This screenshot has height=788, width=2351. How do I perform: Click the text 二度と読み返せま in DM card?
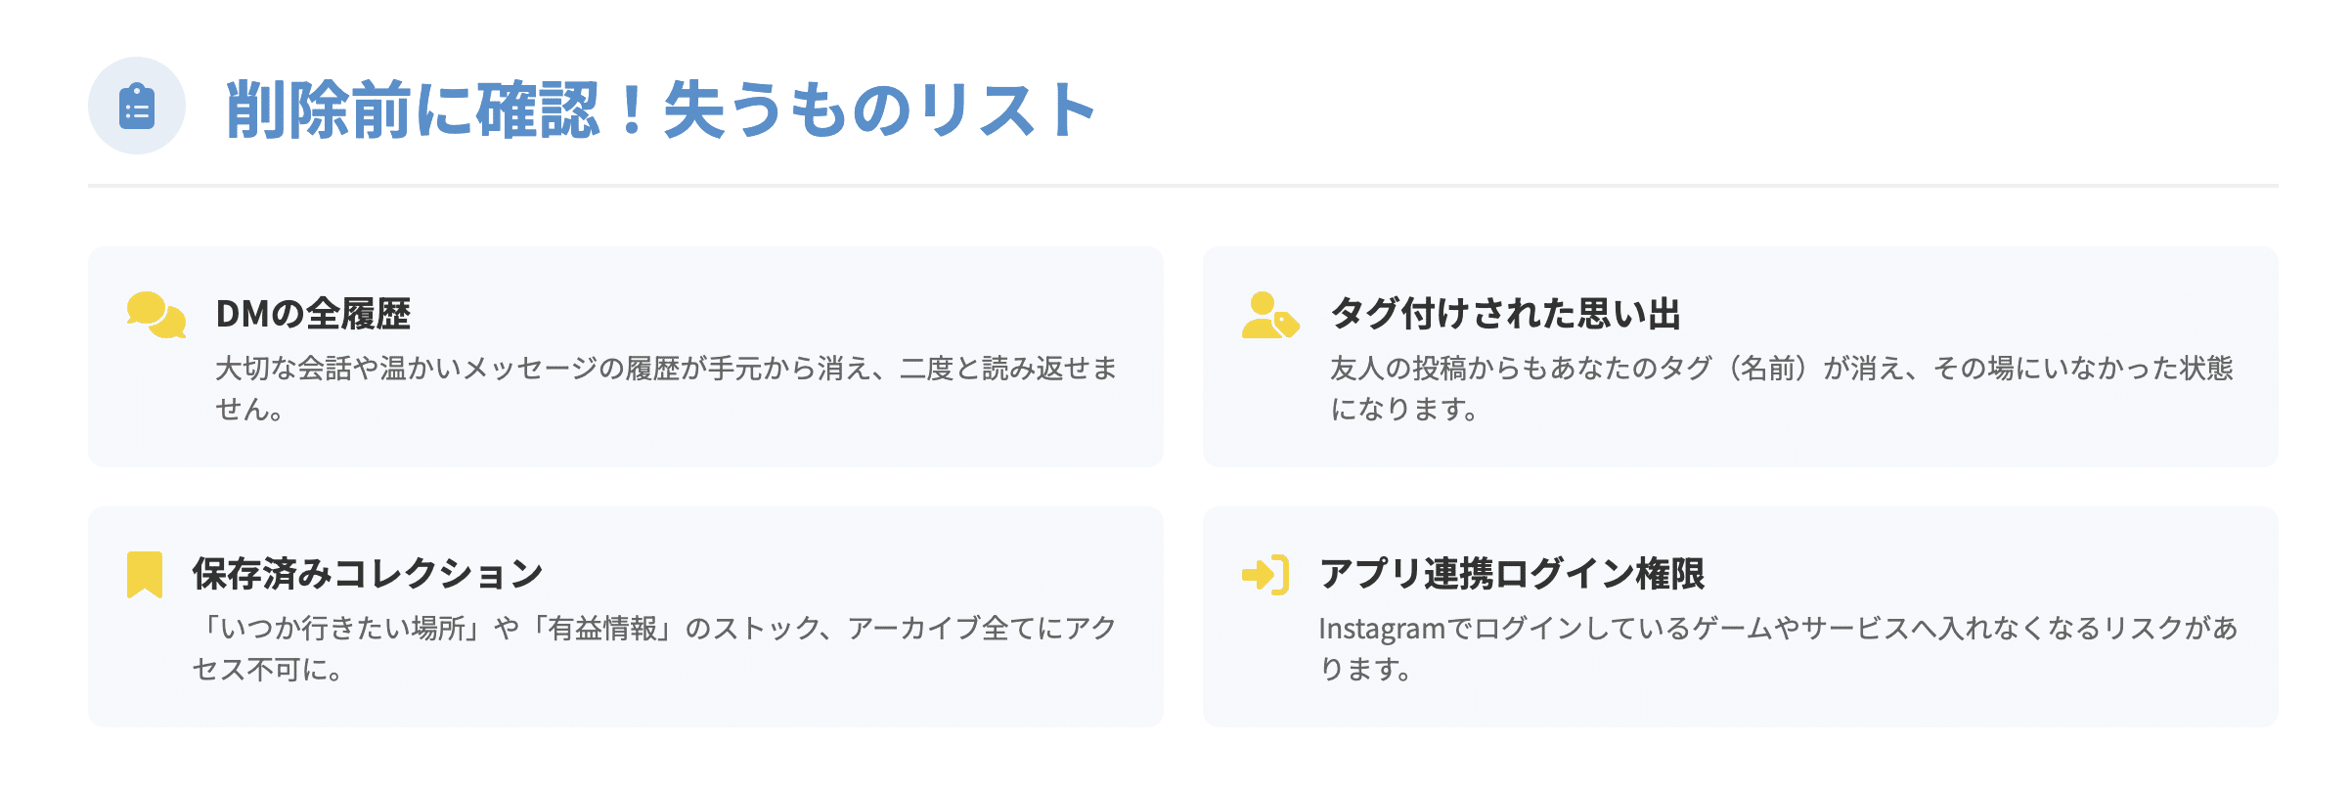click(1007, 369)
